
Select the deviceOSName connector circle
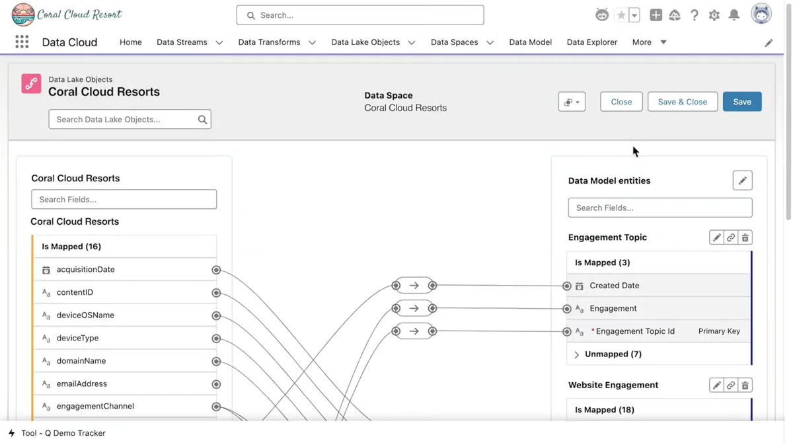pos(216,315)
